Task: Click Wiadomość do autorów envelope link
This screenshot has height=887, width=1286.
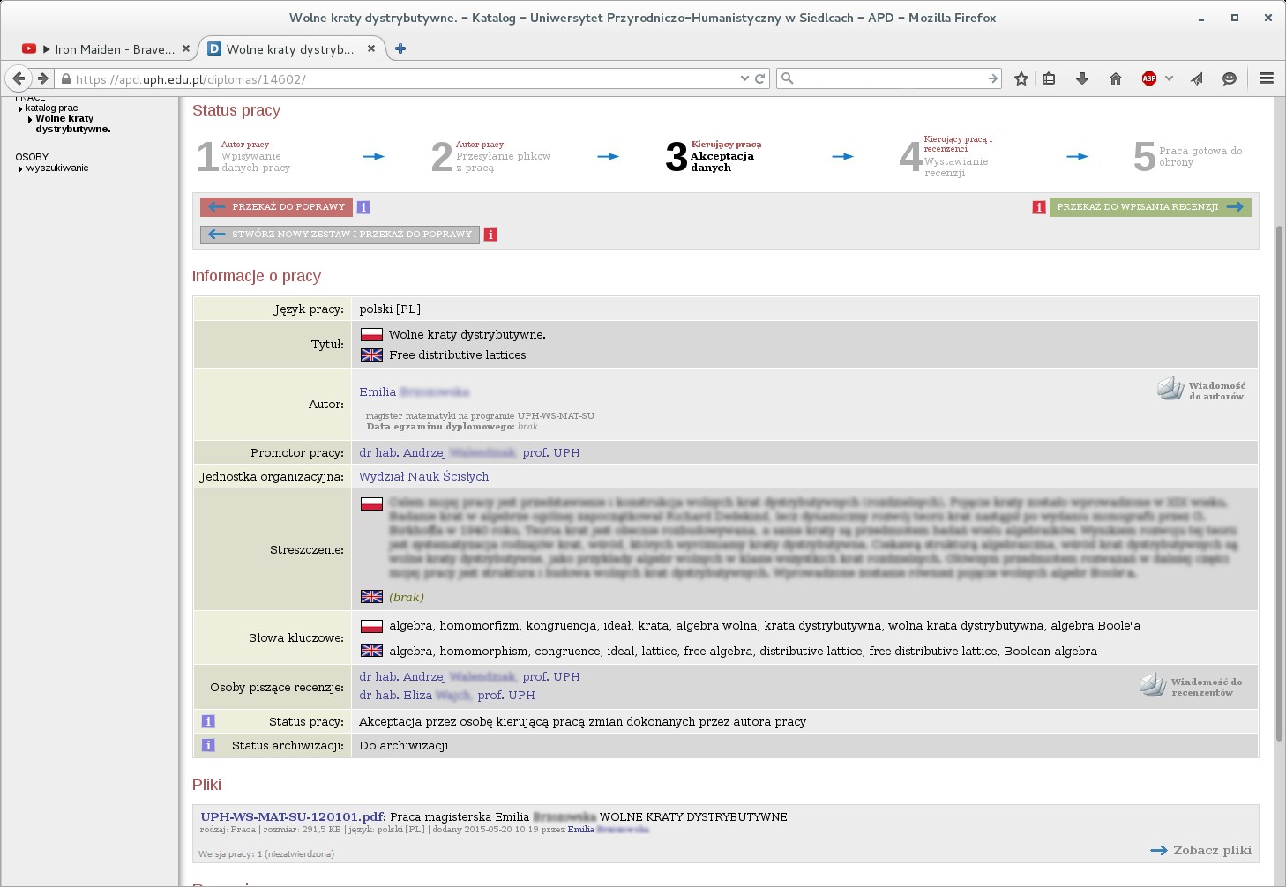Action: 1202,390
